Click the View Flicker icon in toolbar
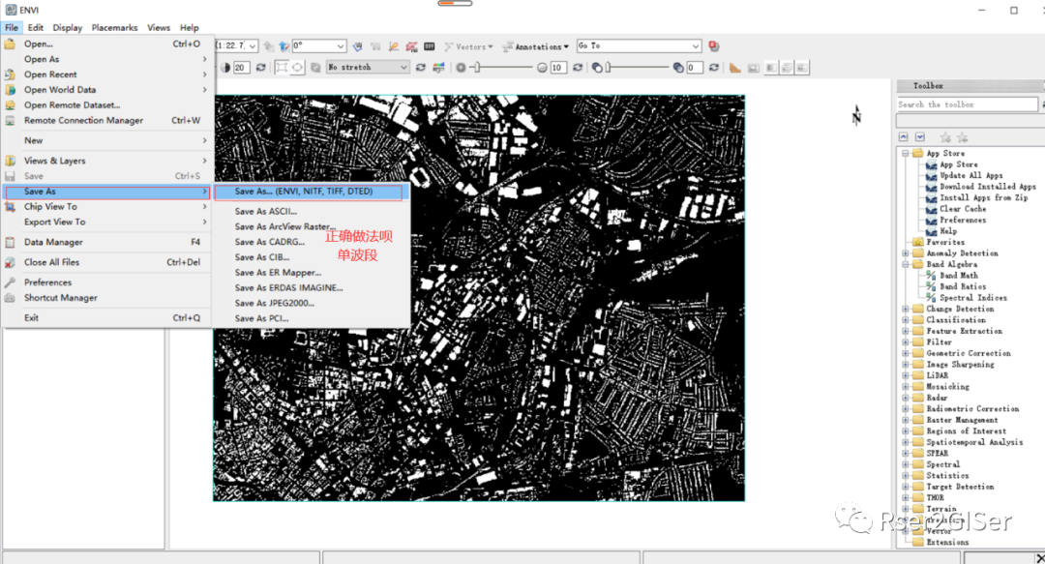This screenshot has height=564, width=1045. pyautogui.click(x=787, y=68)
